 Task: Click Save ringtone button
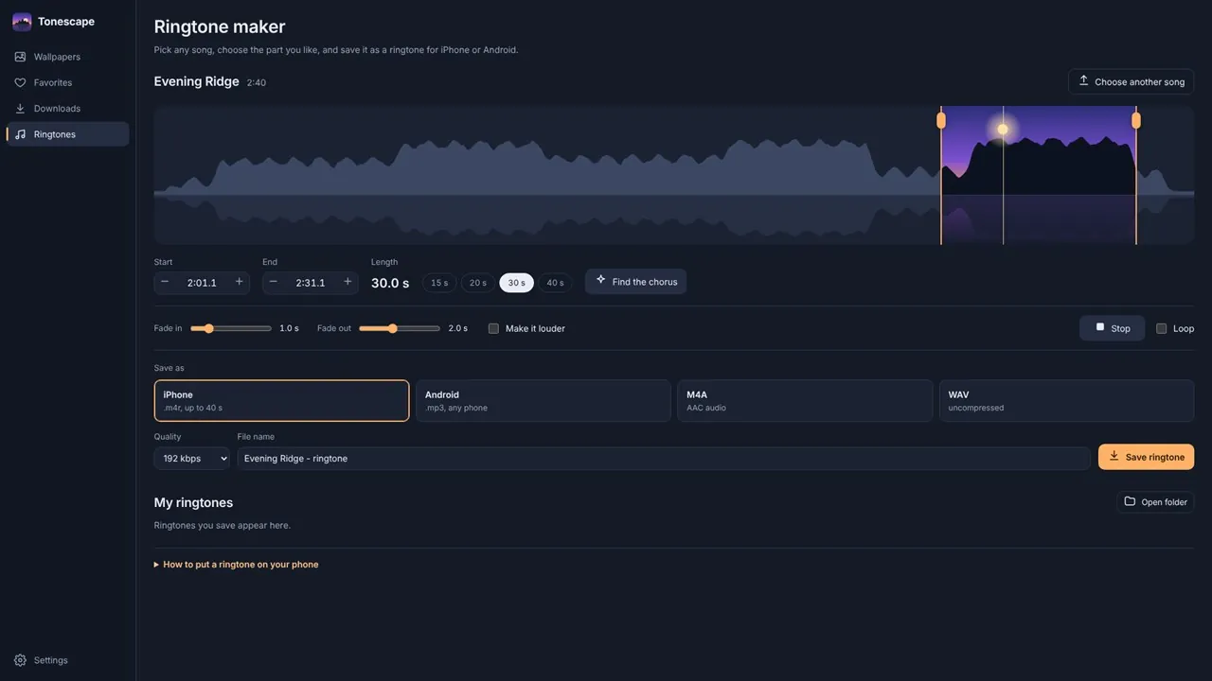(1146, 457)
